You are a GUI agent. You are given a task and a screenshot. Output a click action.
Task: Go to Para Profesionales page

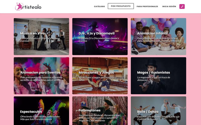click(x=147, y=6)
